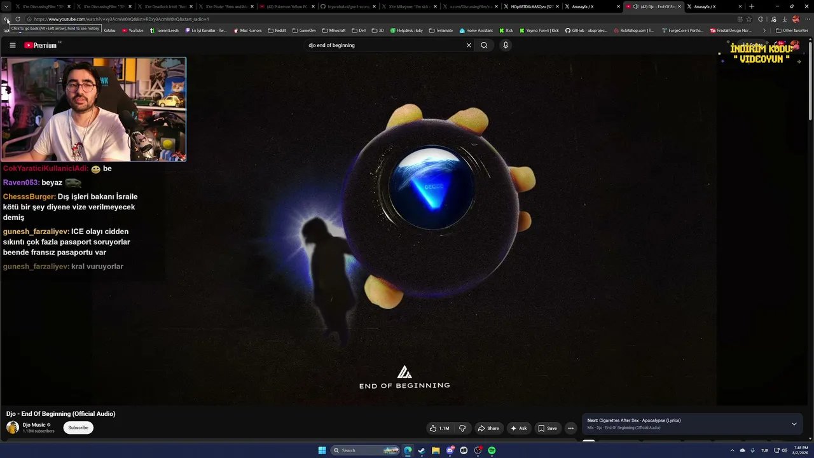814x458 pixels.
Task: Open a new browser tab
Action: coord(752,6)
